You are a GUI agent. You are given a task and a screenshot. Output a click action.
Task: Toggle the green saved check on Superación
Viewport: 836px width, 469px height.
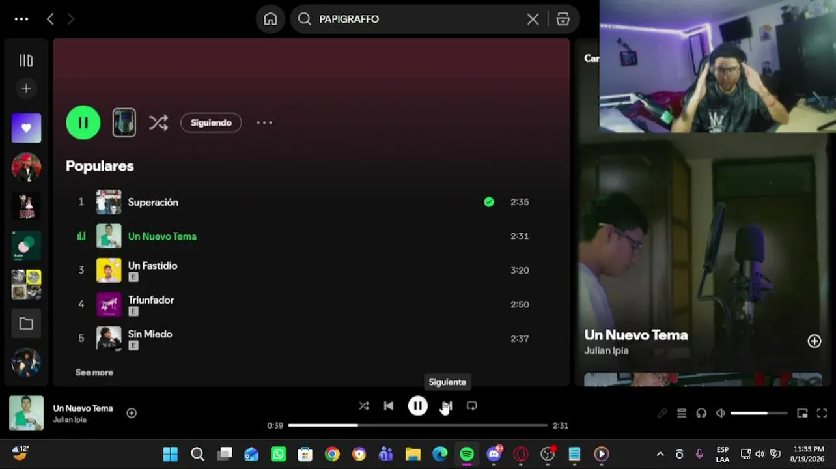489,202
